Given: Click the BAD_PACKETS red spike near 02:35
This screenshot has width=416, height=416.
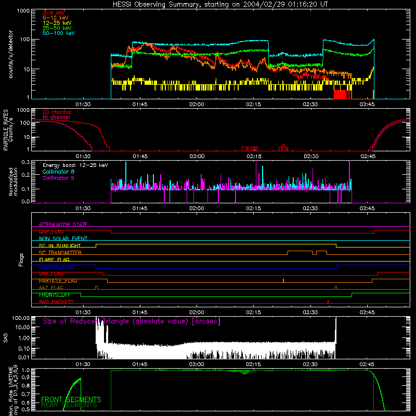Looking at the screenshot, I should pos(328,302).
